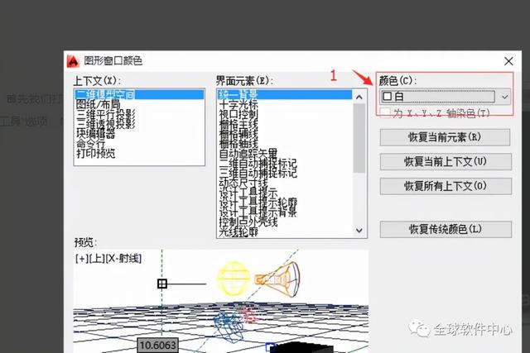This screenshot has width=530, height=353.
Task: Click the interface elements list scroll-up arrow
Action: point(359,97)
